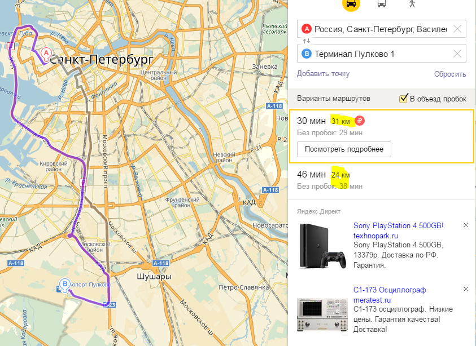Open texhnopark.ru link
Screen dimensions: 476x346
[375, 236]
